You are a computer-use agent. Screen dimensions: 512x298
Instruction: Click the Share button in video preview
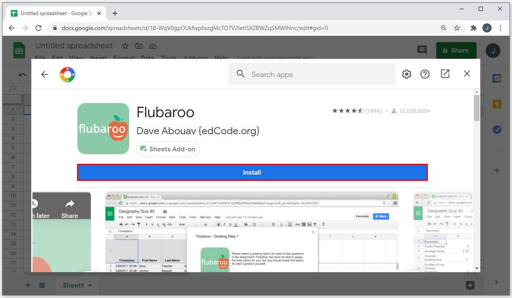[70, 209]
